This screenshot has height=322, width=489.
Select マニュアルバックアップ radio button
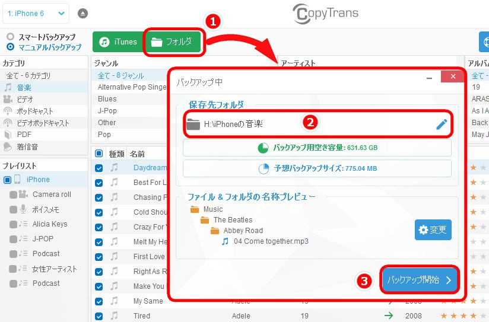tap(10, 47)
